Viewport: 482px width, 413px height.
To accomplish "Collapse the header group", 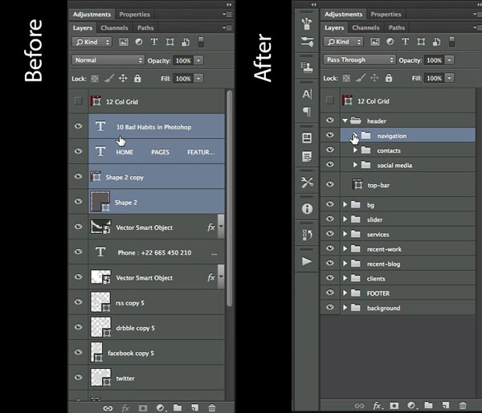I will coord(345,121).
